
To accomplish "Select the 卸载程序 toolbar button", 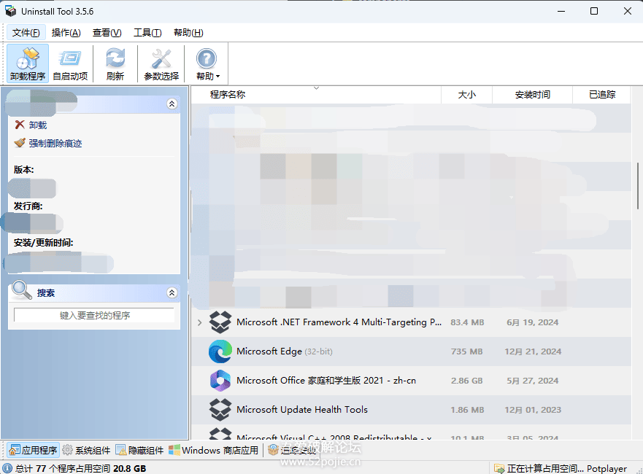I will pyautogui.click(x=28, y=63).
